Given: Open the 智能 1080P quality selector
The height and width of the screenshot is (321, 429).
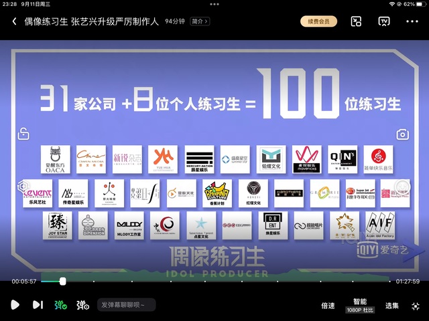Looking at the screenshot, I should tap(360, 306).
